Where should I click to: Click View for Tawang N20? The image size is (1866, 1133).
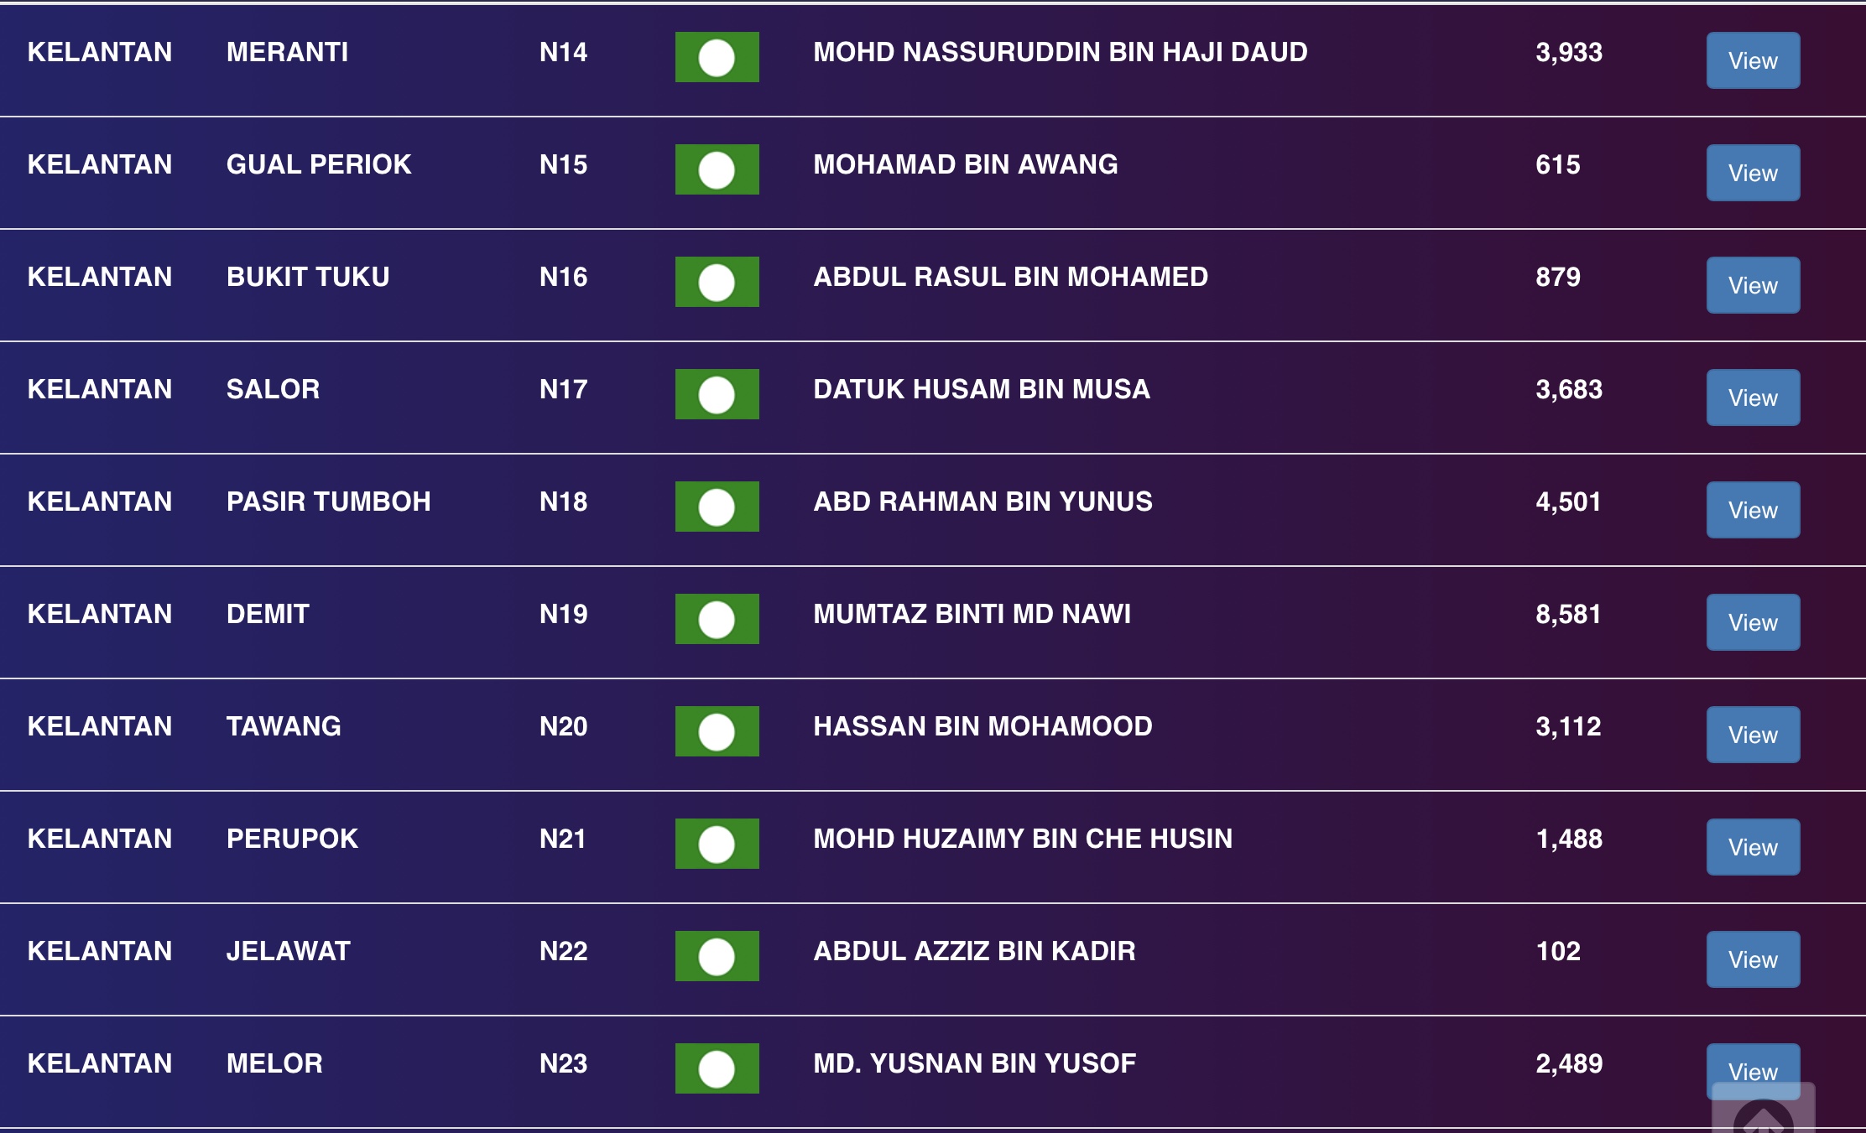(x=1753, y=735)
